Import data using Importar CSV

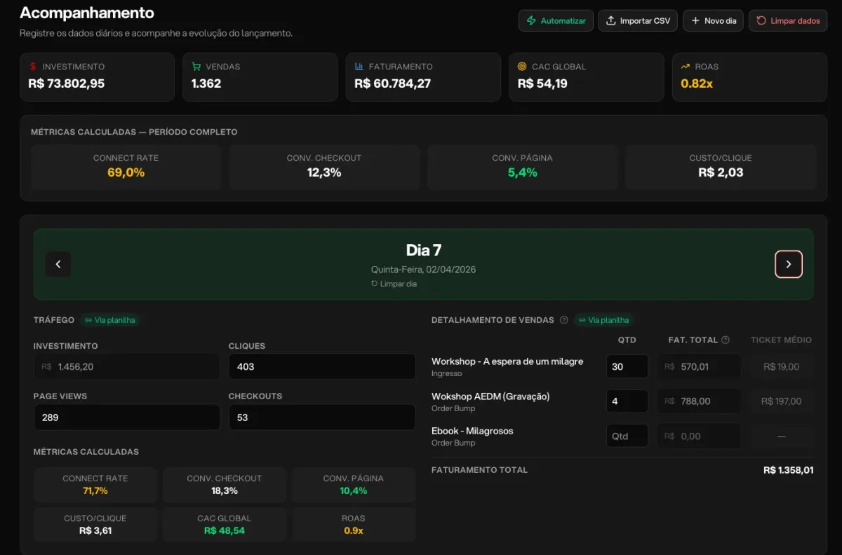click(x=637, y=21)
